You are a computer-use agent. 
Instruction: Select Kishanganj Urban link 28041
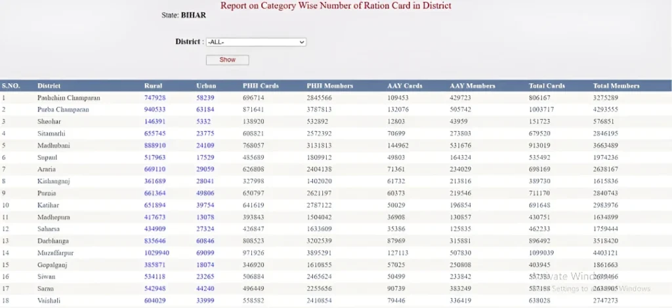point(205,181)
